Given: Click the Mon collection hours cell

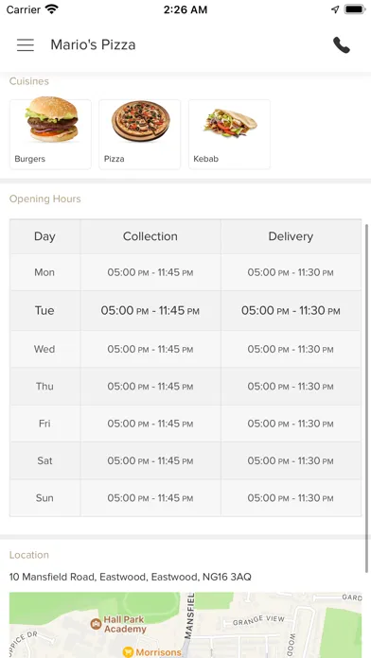Looking at the screenshot, I should 150,272.
